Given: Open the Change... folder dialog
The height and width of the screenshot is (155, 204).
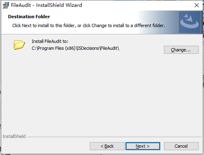Looking at the screenshot, I should [181, 50].
